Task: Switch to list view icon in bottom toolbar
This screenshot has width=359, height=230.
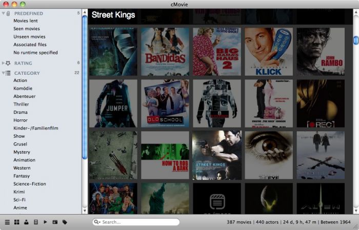Action: point(7,222)
